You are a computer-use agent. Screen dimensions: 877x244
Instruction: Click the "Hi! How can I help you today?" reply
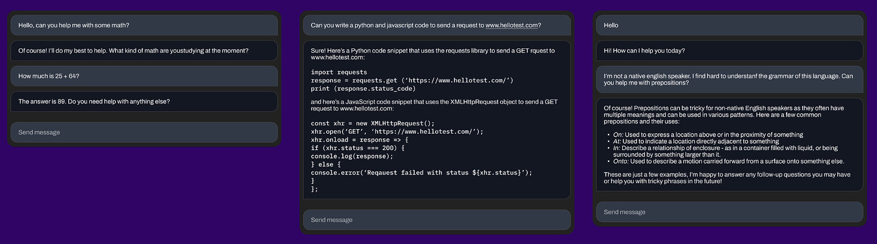pos(729,51)
